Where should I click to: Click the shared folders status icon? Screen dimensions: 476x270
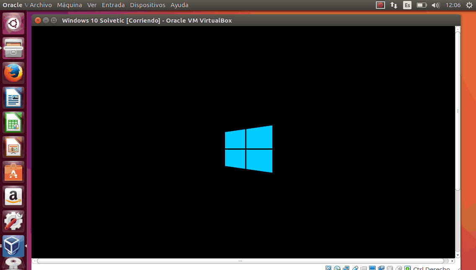click(363, 268)
